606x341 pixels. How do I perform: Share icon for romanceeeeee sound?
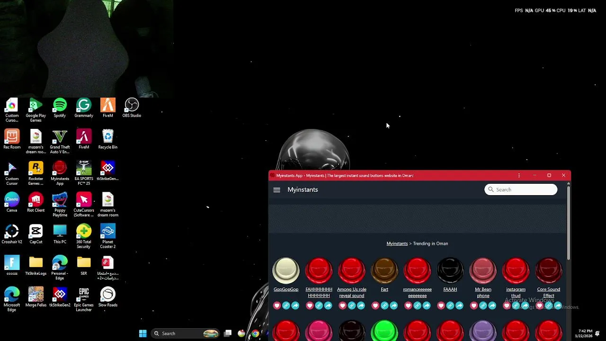click(x=426, y=306)
